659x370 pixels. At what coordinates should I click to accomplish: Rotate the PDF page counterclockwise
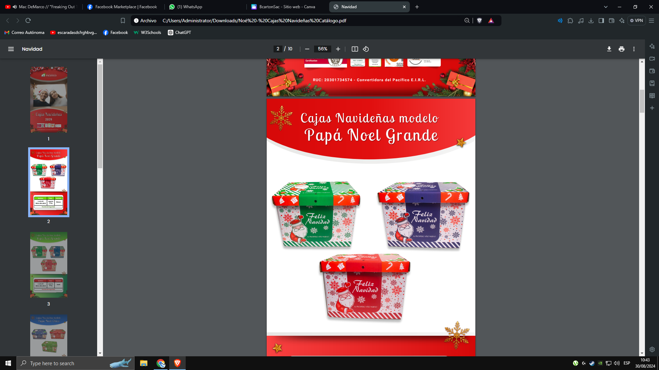(x=366, y=49)
